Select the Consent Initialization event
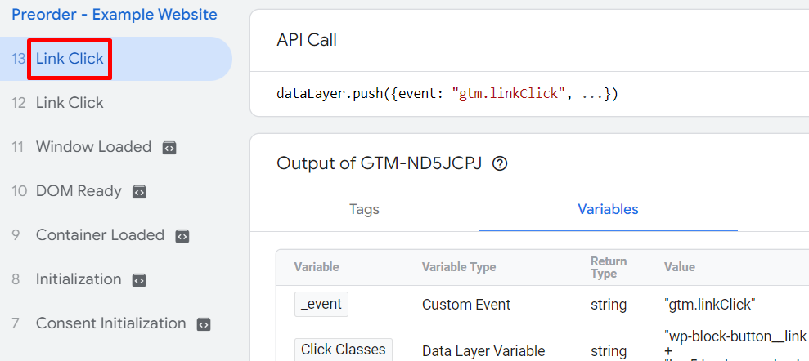This screenshot has height=361, width=809. 110,323
